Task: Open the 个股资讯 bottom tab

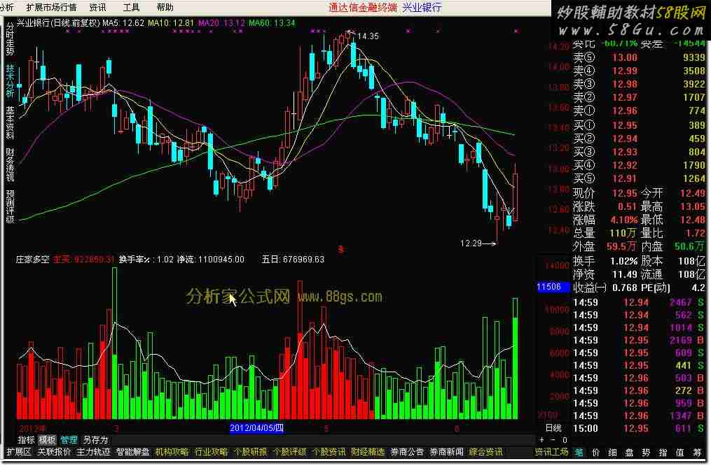Action: [x=329, y=452]
